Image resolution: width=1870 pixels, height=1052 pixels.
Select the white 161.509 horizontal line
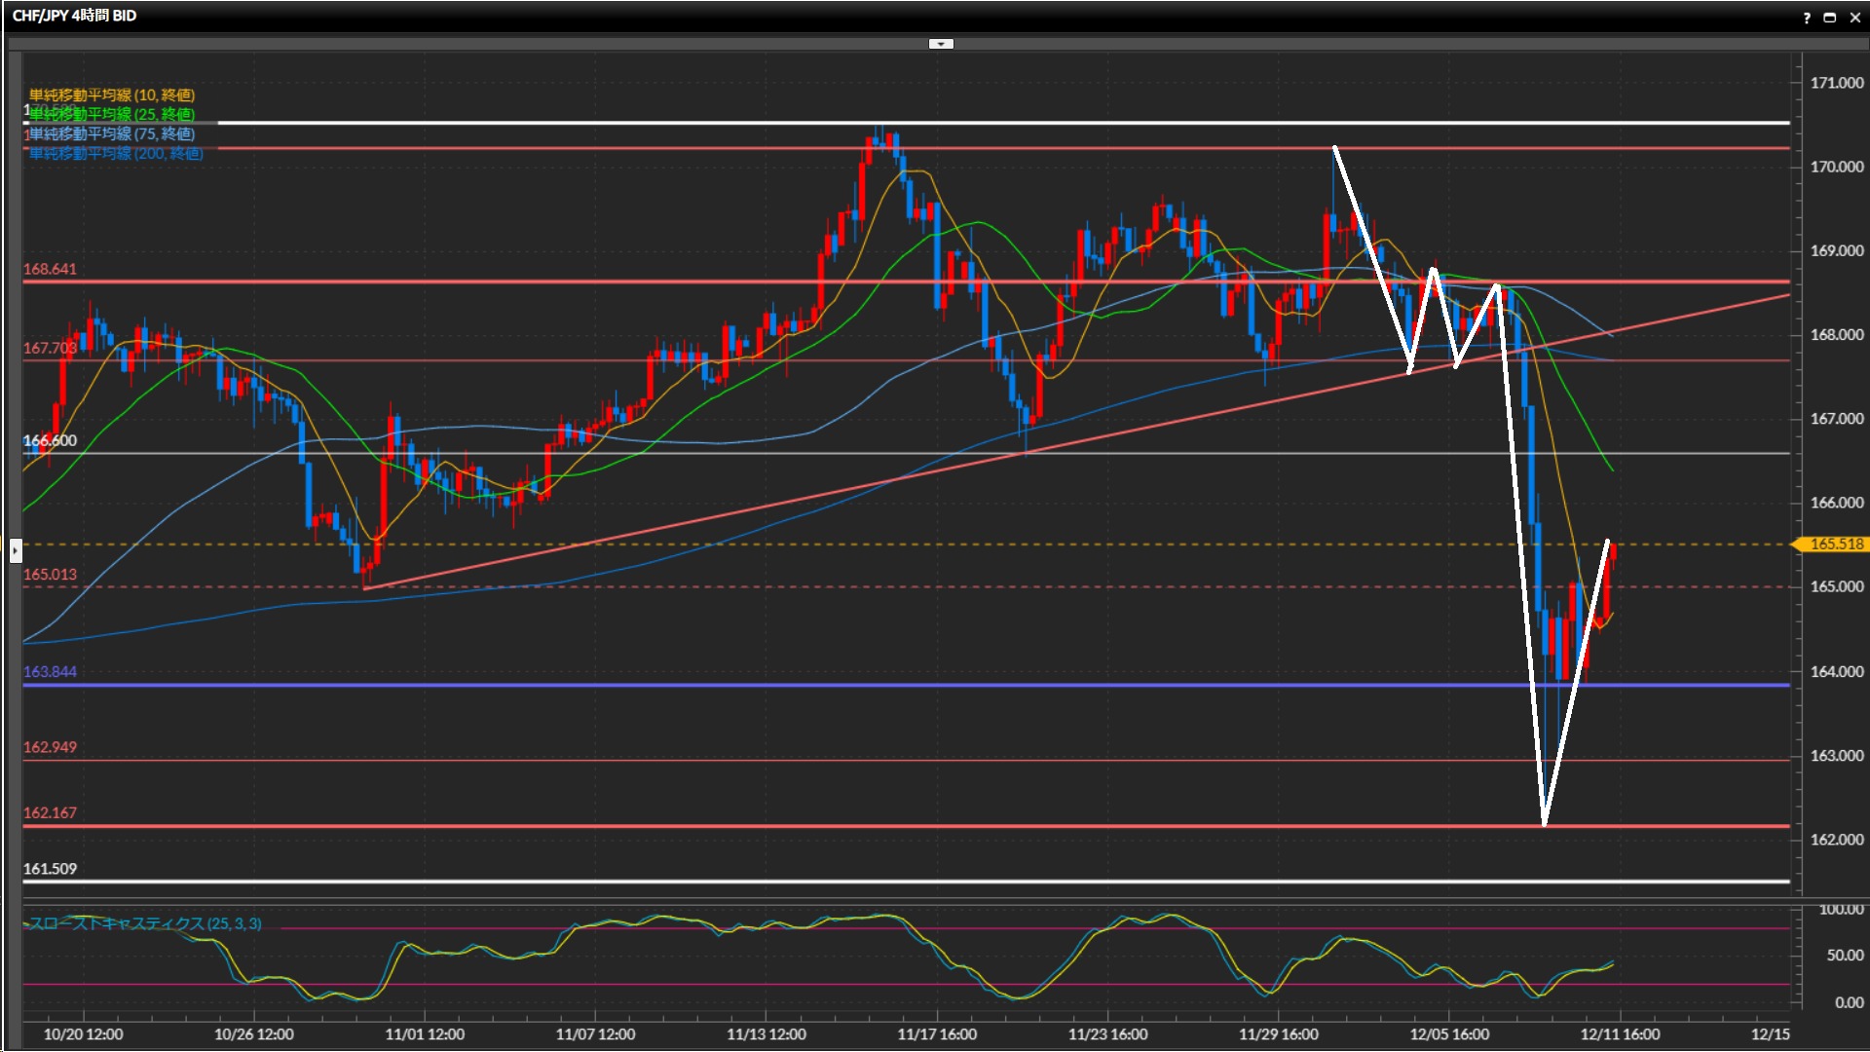779,882
